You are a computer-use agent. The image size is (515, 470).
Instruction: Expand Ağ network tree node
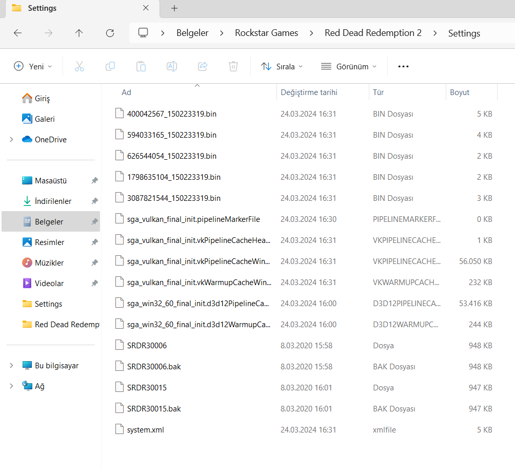11,386
